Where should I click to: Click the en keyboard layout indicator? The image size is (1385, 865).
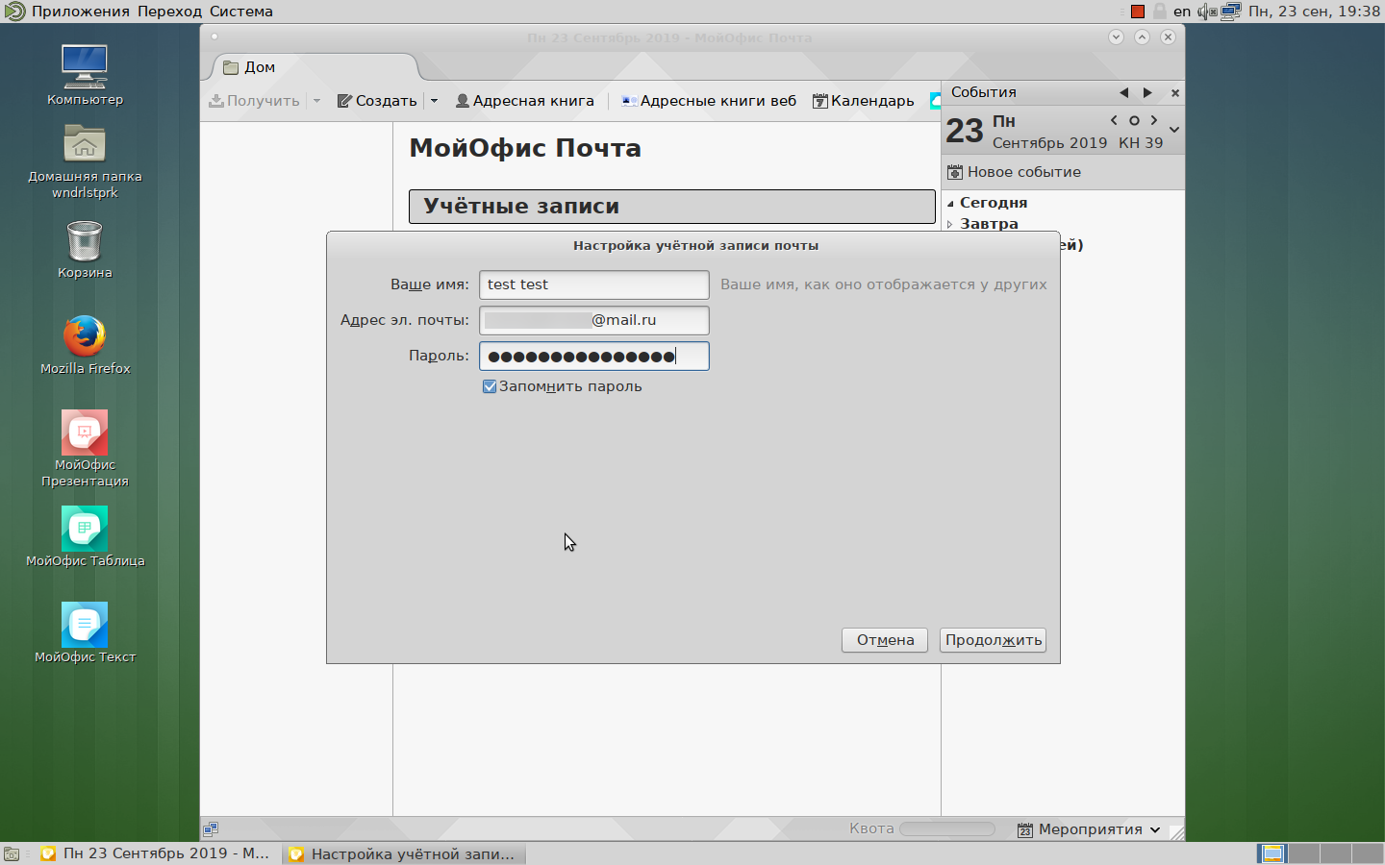(x=1182, y=12)
